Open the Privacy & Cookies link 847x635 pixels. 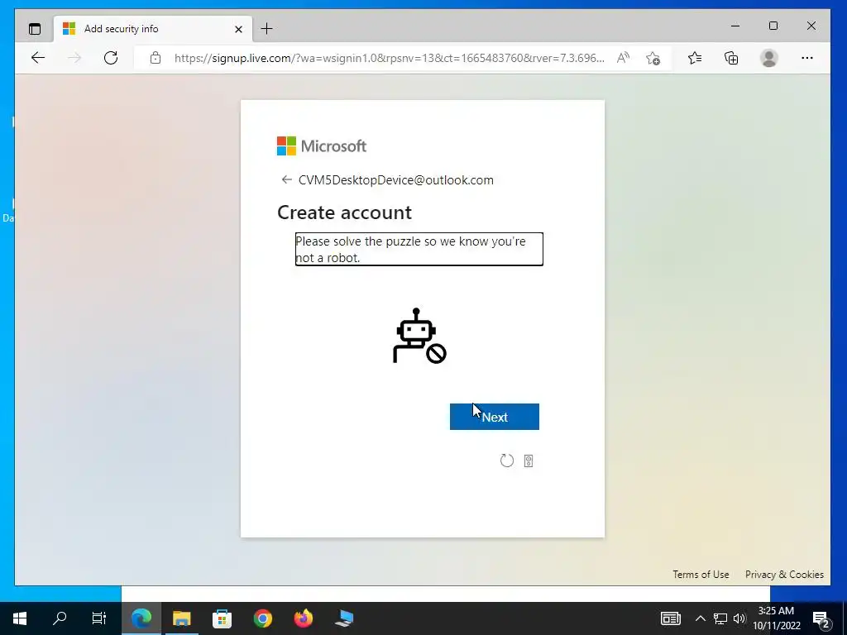click(x=784, y=575)
